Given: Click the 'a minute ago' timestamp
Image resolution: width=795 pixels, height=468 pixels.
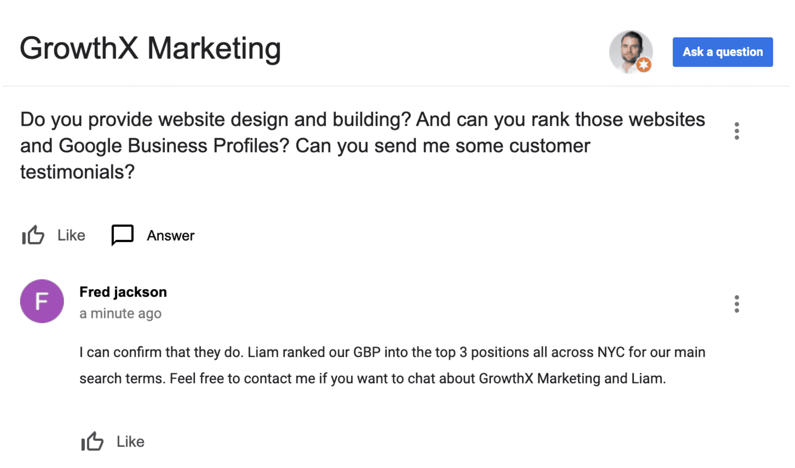Looking at the screenshot, I should 120,313.
